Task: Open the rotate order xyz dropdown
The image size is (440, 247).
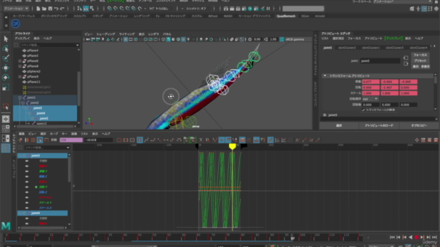Action: (x=370, y=99)
